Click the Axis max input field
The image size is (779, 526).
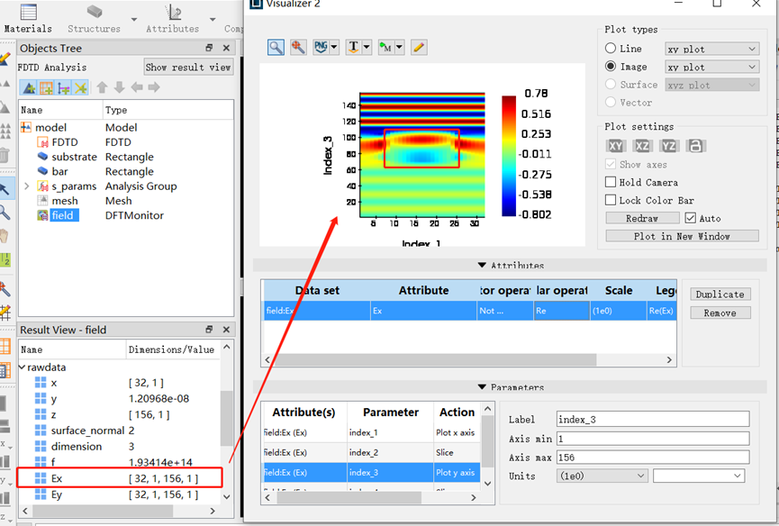pos(653,457)
